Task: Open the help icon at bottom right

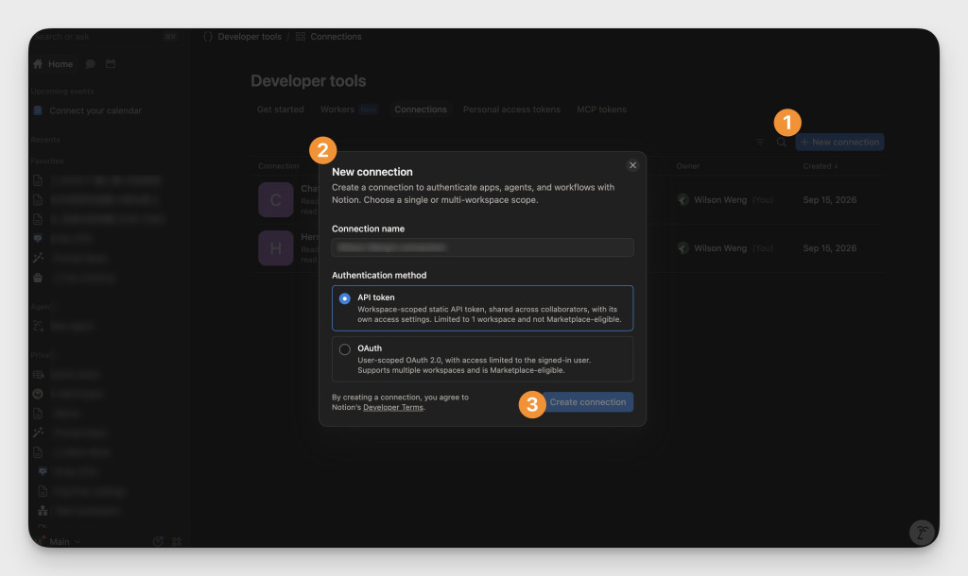Action: coord(921,533)
